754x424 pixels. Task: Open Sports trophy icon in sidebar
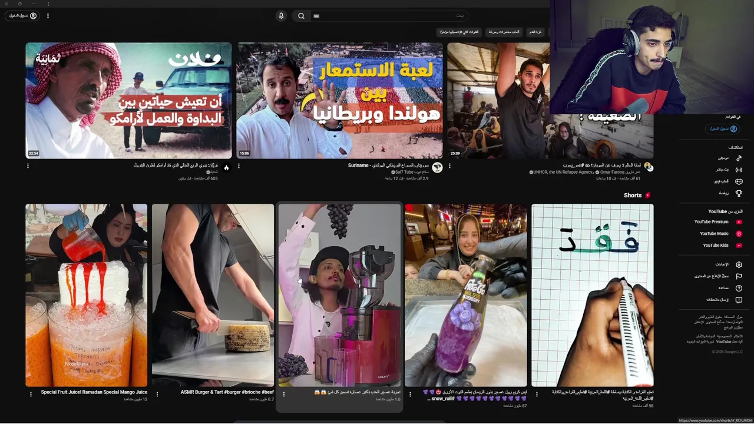[x=739, y=193]
